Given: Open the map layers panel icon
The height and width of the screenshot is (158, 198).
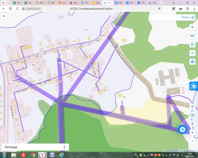Looking at the screenshot, I should 192,27.
